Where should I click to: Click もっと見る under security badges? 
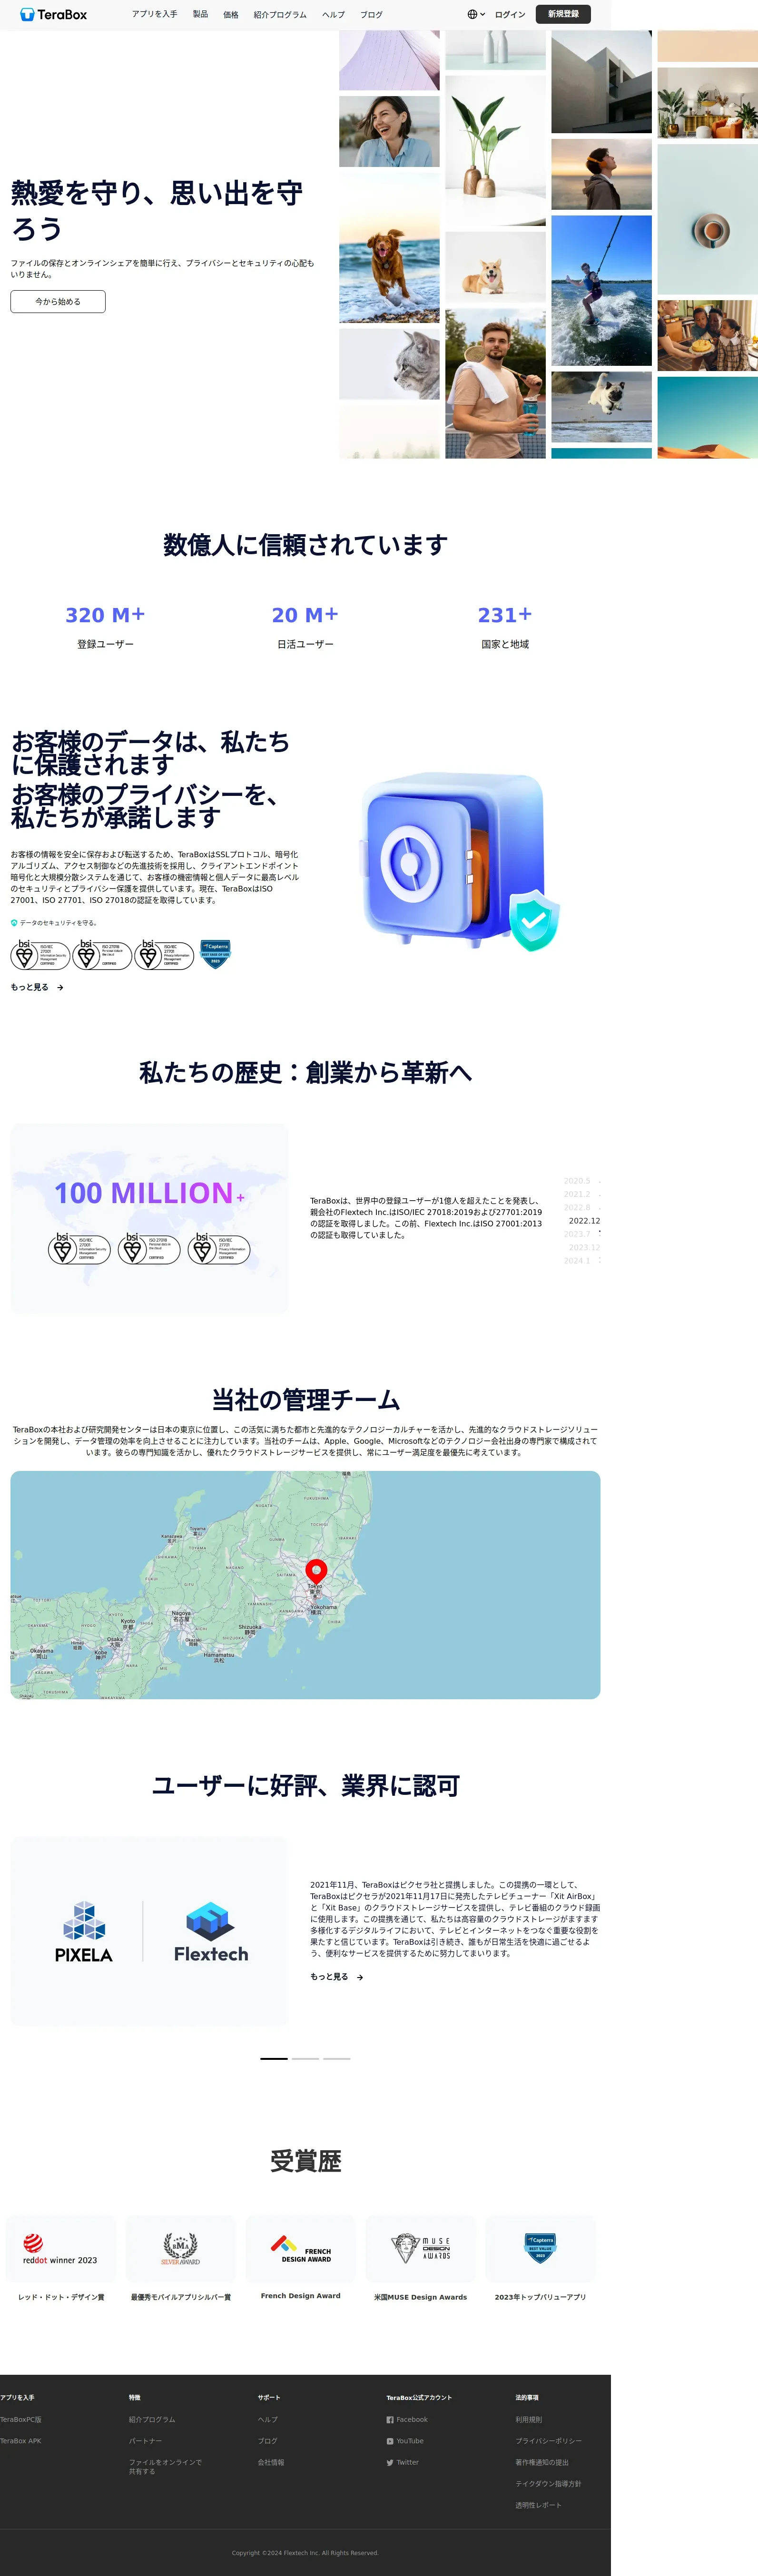pos(30,987)
